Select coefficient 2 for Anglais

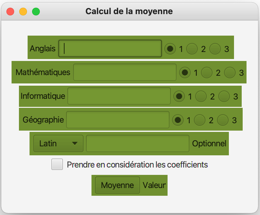pyautogui.click(x=192, y=49)
